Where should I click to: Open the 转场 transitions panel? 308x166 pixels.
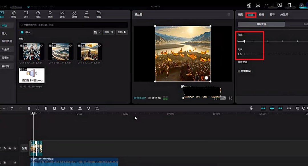click(62, 14)
